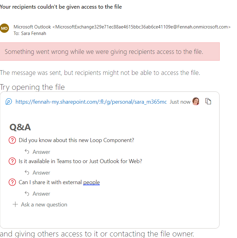The image size is (237, 238).
Task: Open the fennah-my.sharepoint.com link
Action: (91, 102)
